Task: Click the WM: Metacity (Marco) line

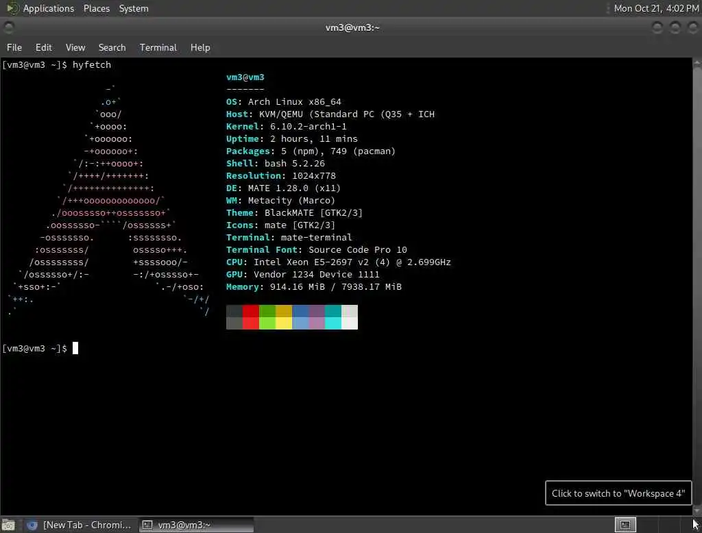Action: point(280,201)
